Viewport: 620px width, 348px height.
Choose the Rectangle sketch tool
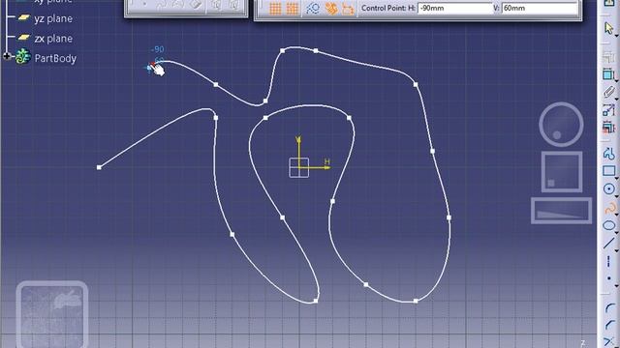coord(608,171)
